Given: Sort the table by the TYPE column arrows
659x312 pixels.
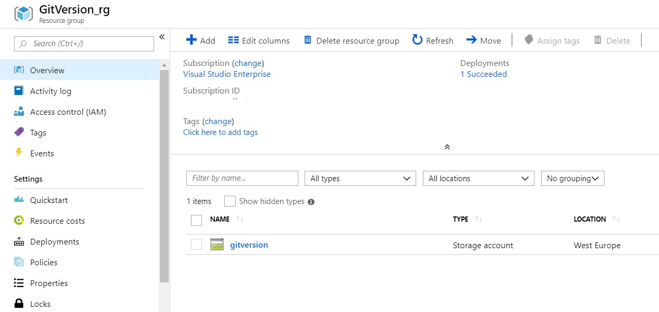Looking at the screenshot, I should tap(479, 219).
